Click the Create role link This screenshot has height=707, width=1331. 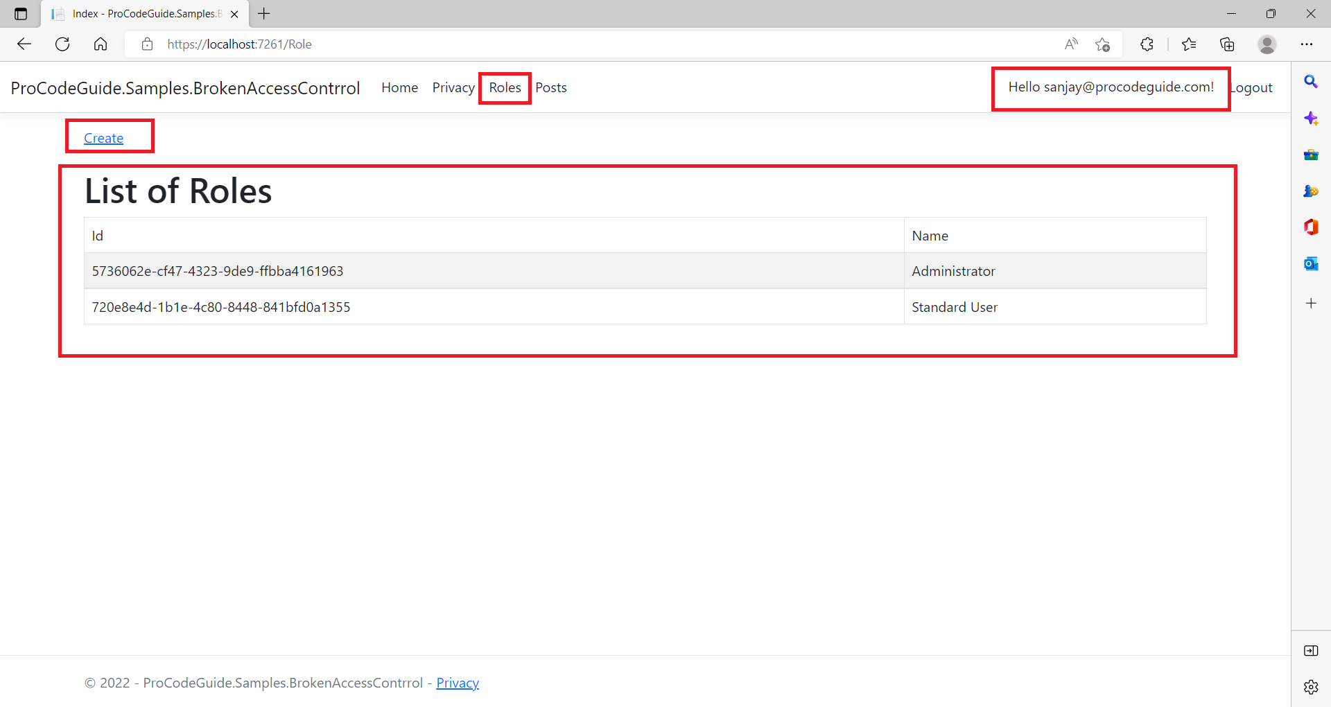[x=103, y=138]
